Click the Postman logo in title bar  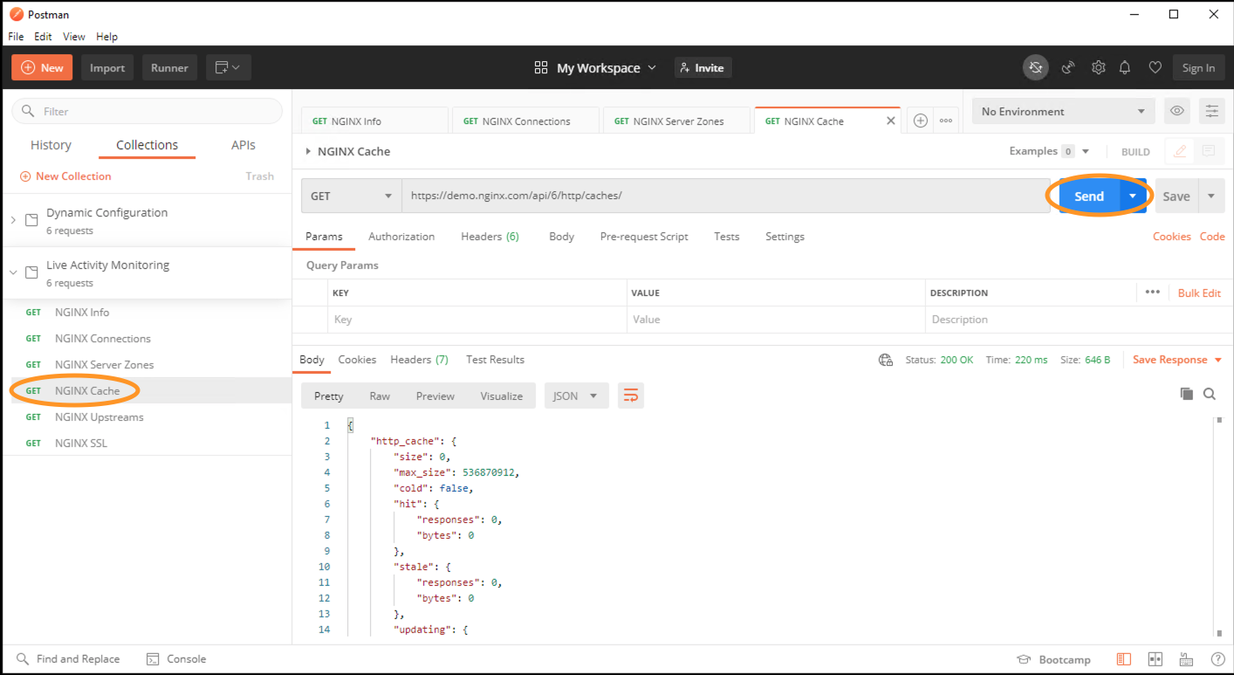[x=16, y=14]
